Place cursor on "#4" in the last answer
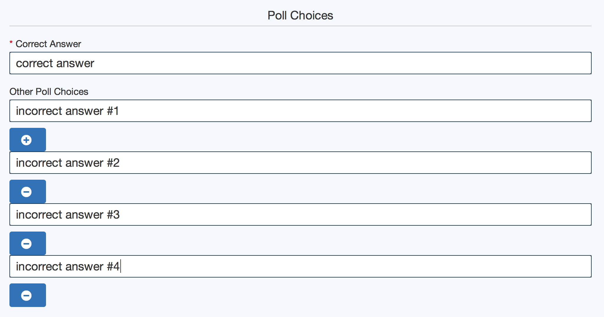This screenshot has width=604, height=317. point(113,267)
